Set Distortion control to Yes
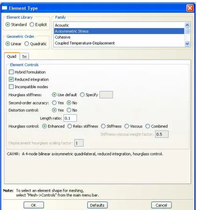The width and height of the screenshot is (198, 210). 54,110
